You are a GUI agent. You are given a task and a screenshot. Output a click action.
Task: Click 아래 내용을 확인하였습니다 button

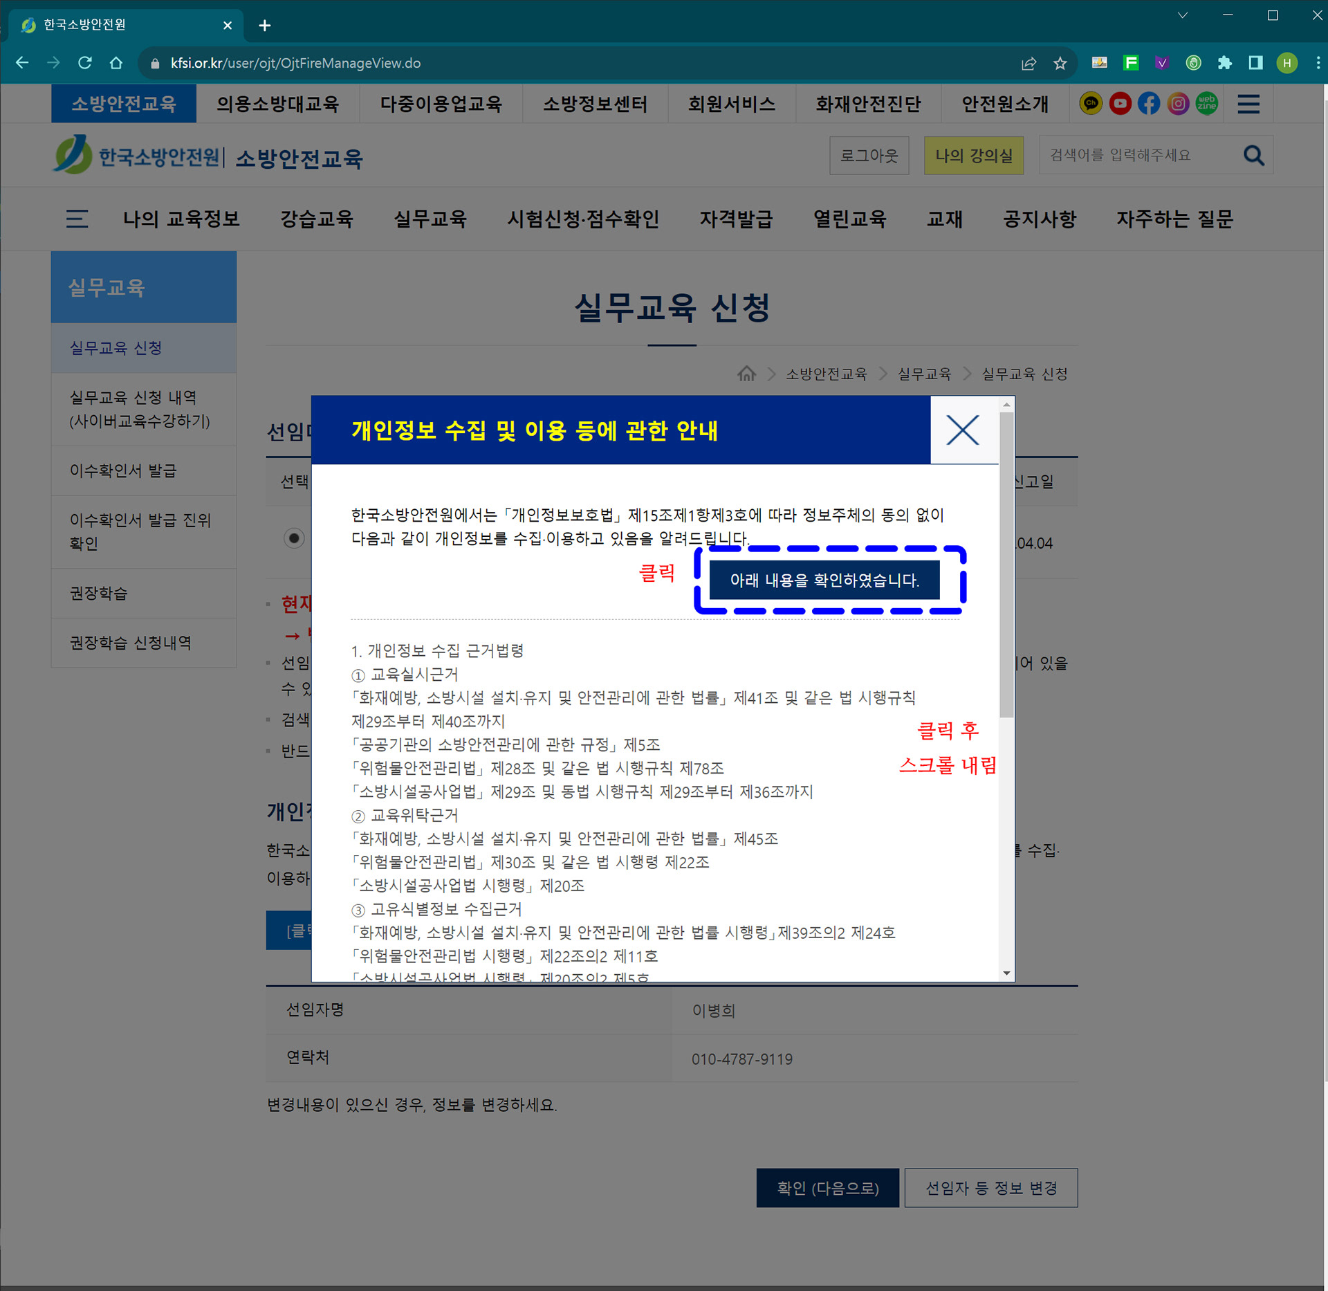coord(824,580)
